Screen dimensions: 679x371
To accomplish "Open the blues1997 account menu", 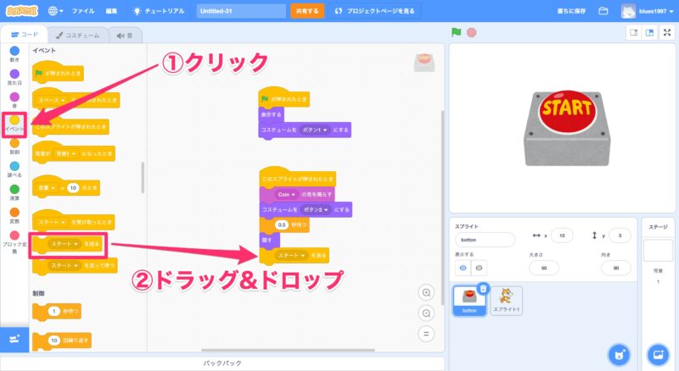I will [650, 12].
